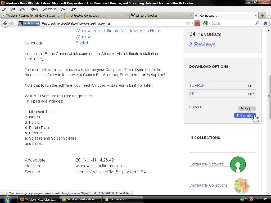Open the Community Software collection link

click(206, 164)
